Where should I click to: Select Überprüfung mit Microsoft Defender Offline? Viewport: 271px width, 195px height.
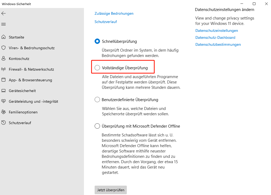coord(97,126)
